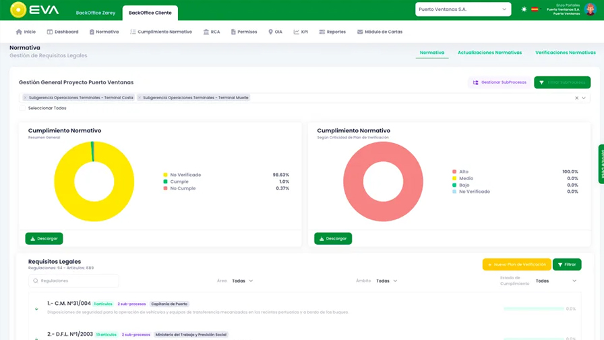604x340 pixels.
Task: Remove the Terminal Costa subprocess tag
Action: [x=26, y=98]
